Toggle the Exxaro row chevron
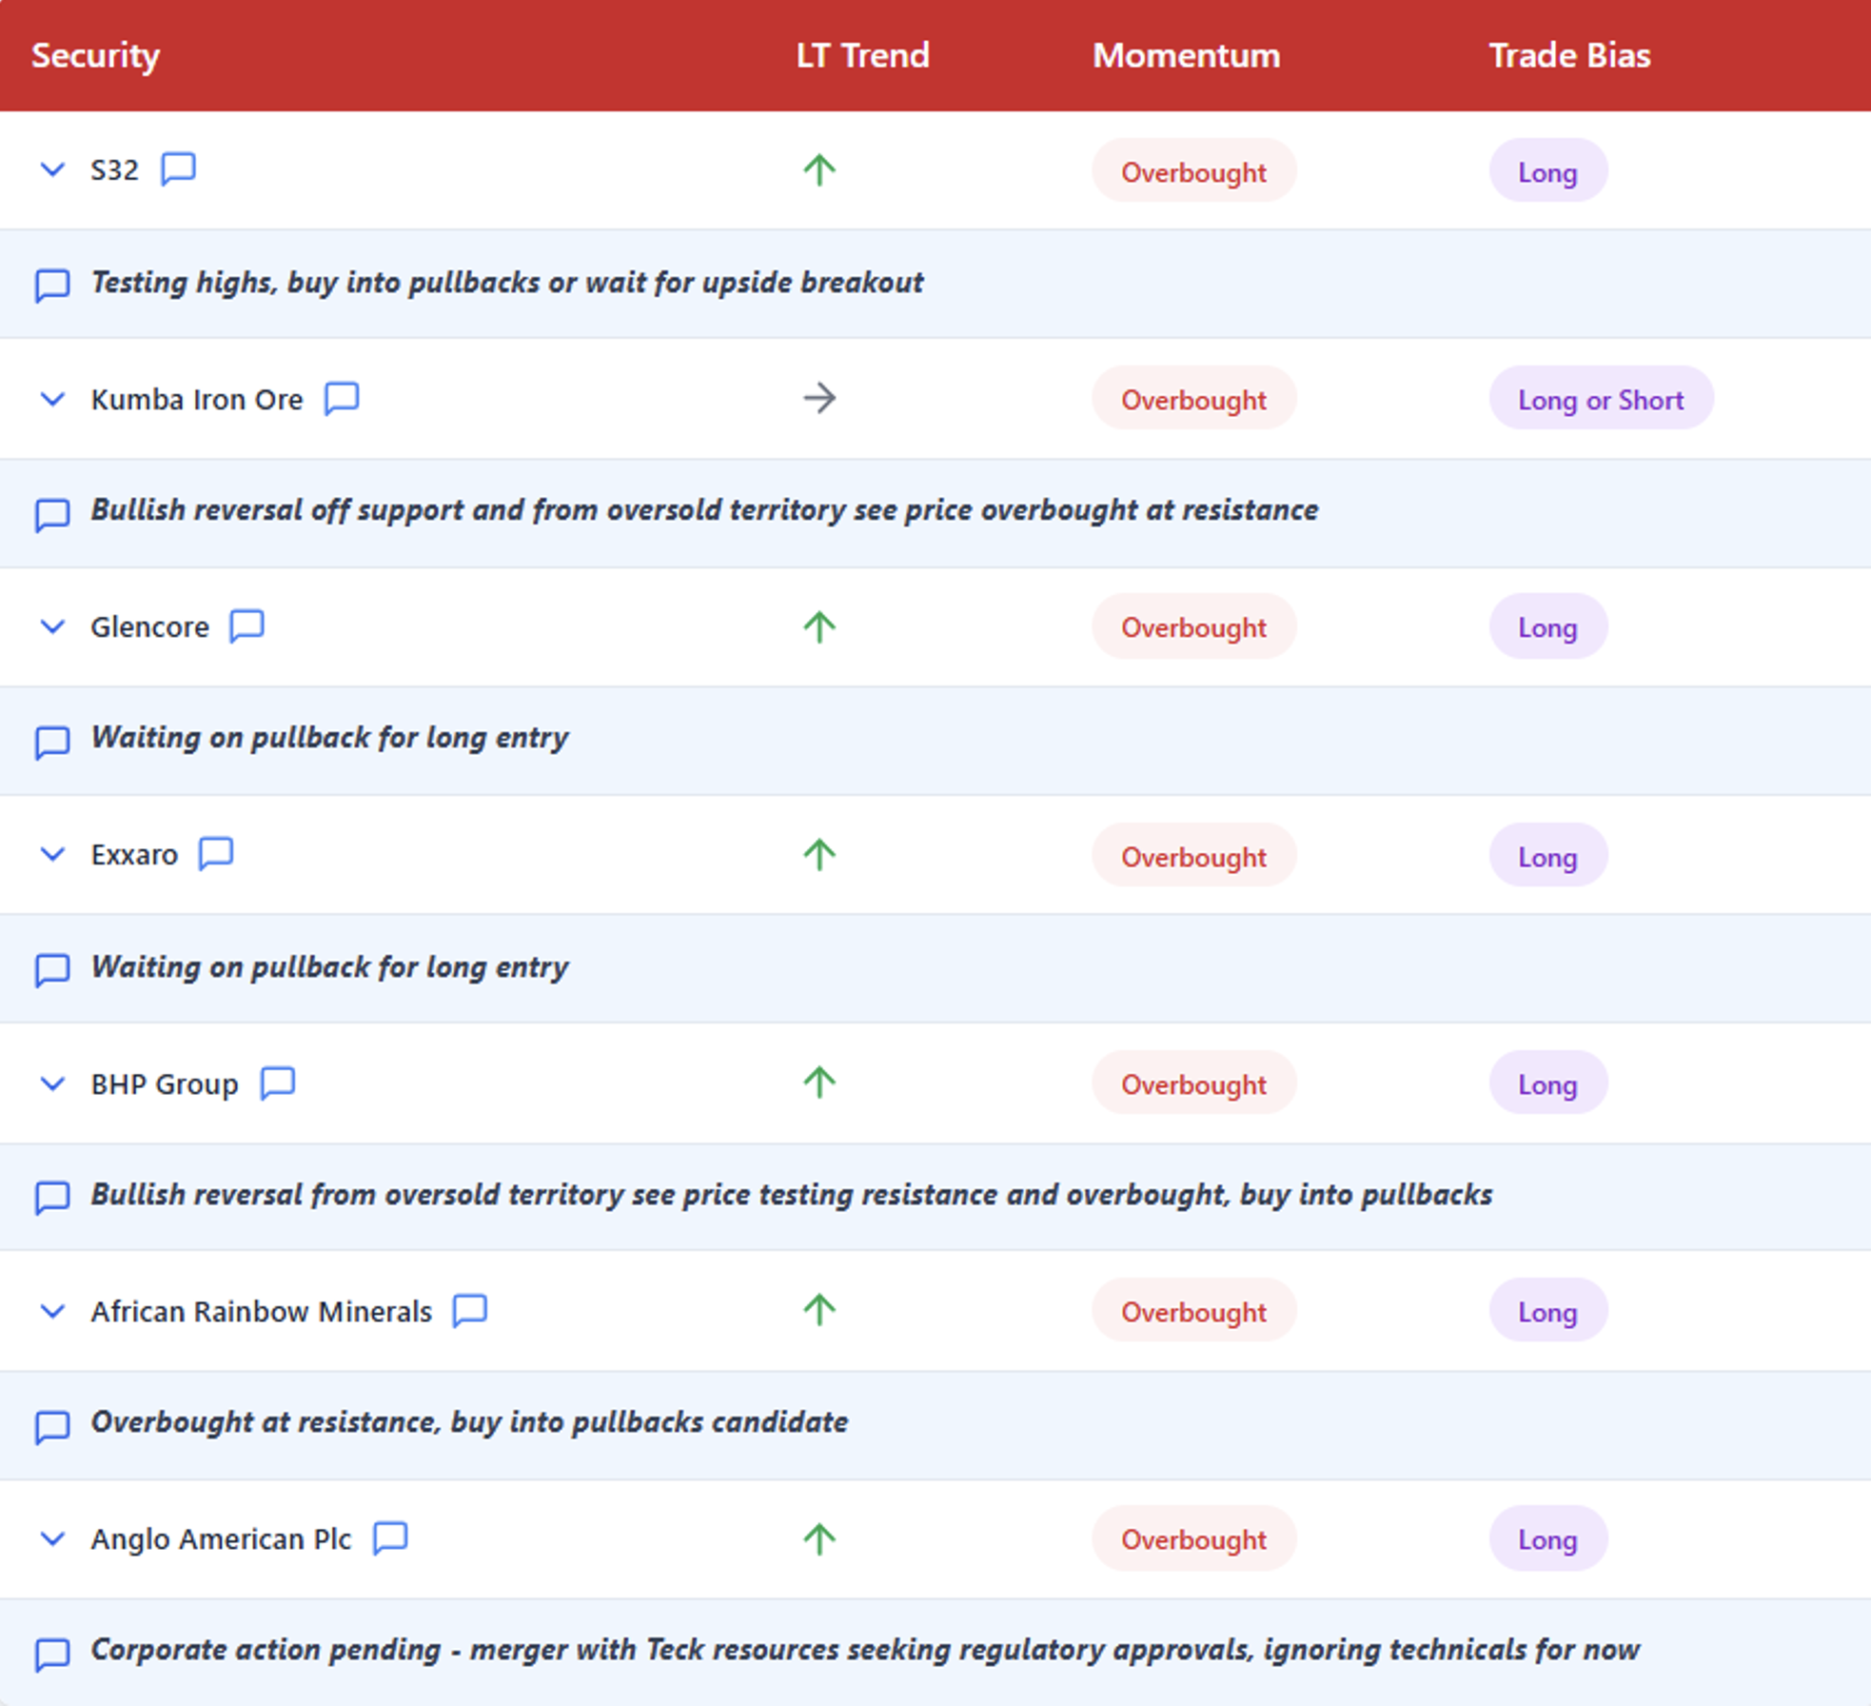Screen dimensions: 1871x1706 (53, 854)
